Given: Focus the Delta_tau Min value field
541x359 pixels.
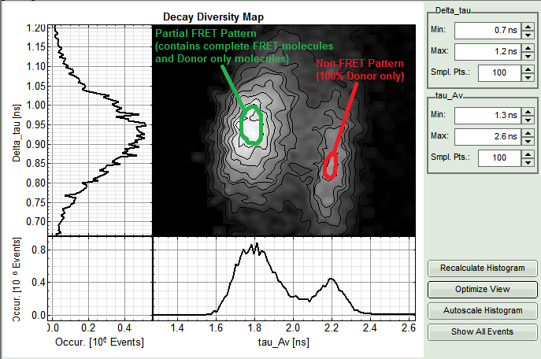Looking at the screenshot, I should pyautogui.click(x=487, y=30).
